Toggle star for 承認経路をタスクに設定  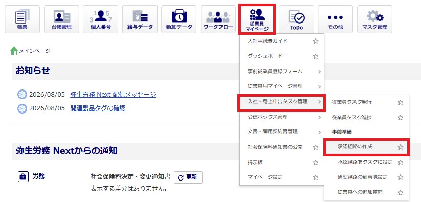[401, 162]
